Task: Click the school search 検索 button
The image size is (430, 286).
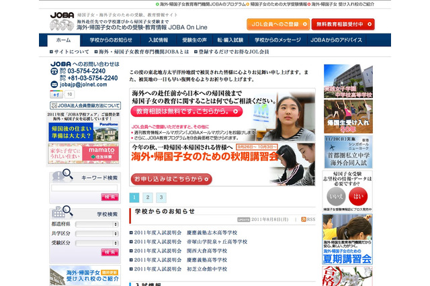Action: tap(110, 252)
